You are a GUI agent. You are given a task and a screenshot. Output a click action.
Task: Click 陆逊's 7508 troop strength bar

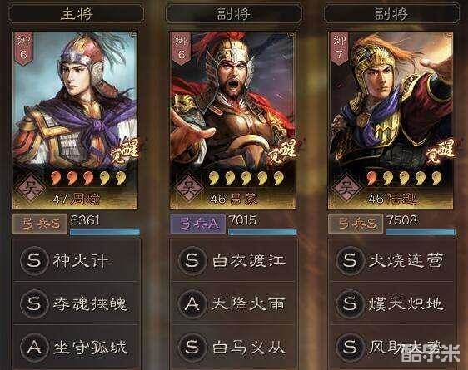tap(421, 232)
